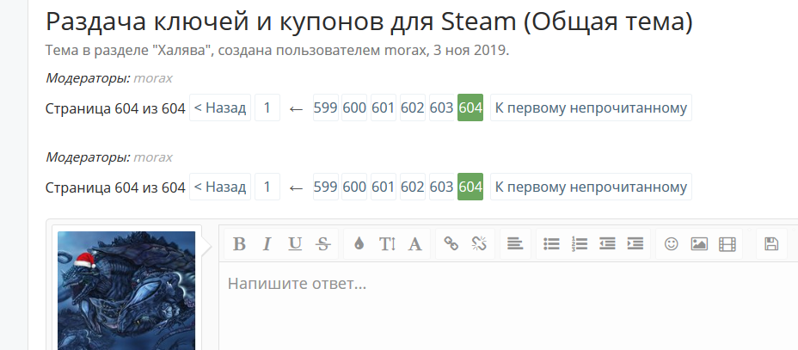This screenshot has height=350, width=798.
Task: Toggle bold formatting in the editor
Action: click(239, 244)
